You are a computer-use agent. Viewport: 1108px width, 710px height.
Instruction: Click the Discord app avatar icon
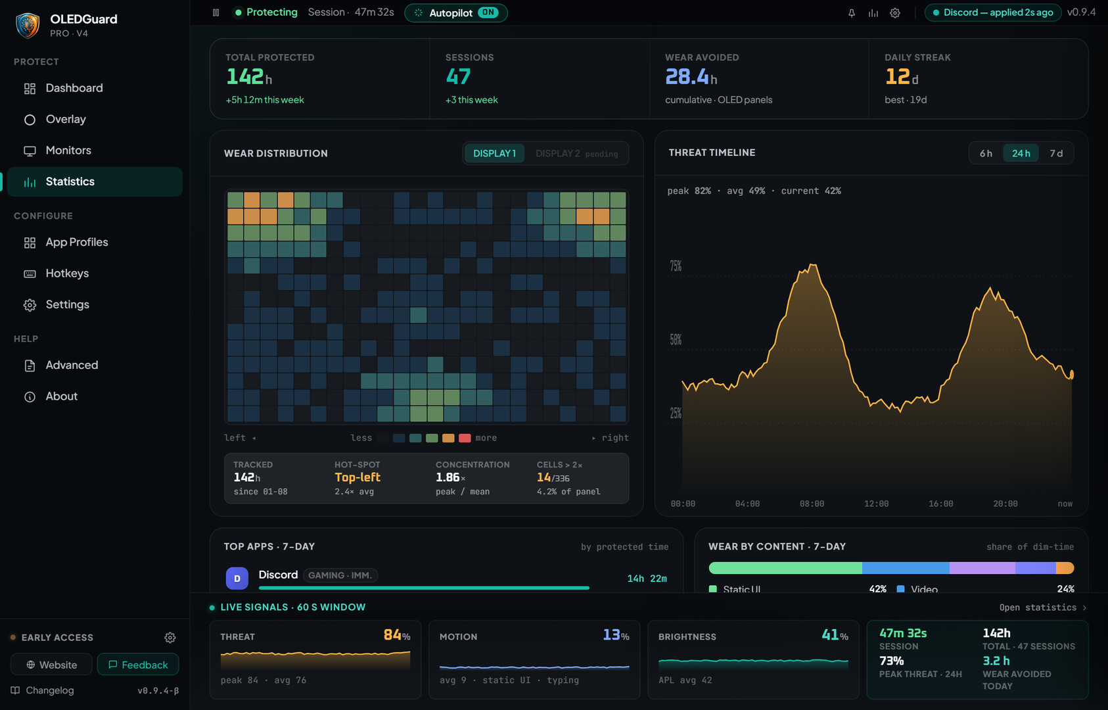coord(237,579)
